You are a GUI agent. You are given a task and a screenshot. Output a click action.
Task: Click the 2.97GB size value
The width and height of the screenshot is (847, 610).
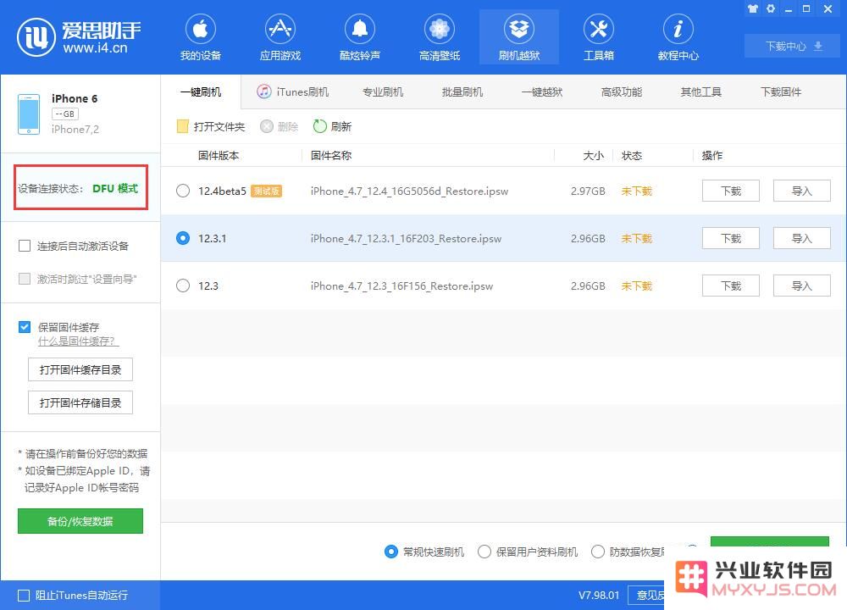click(588, 191)
